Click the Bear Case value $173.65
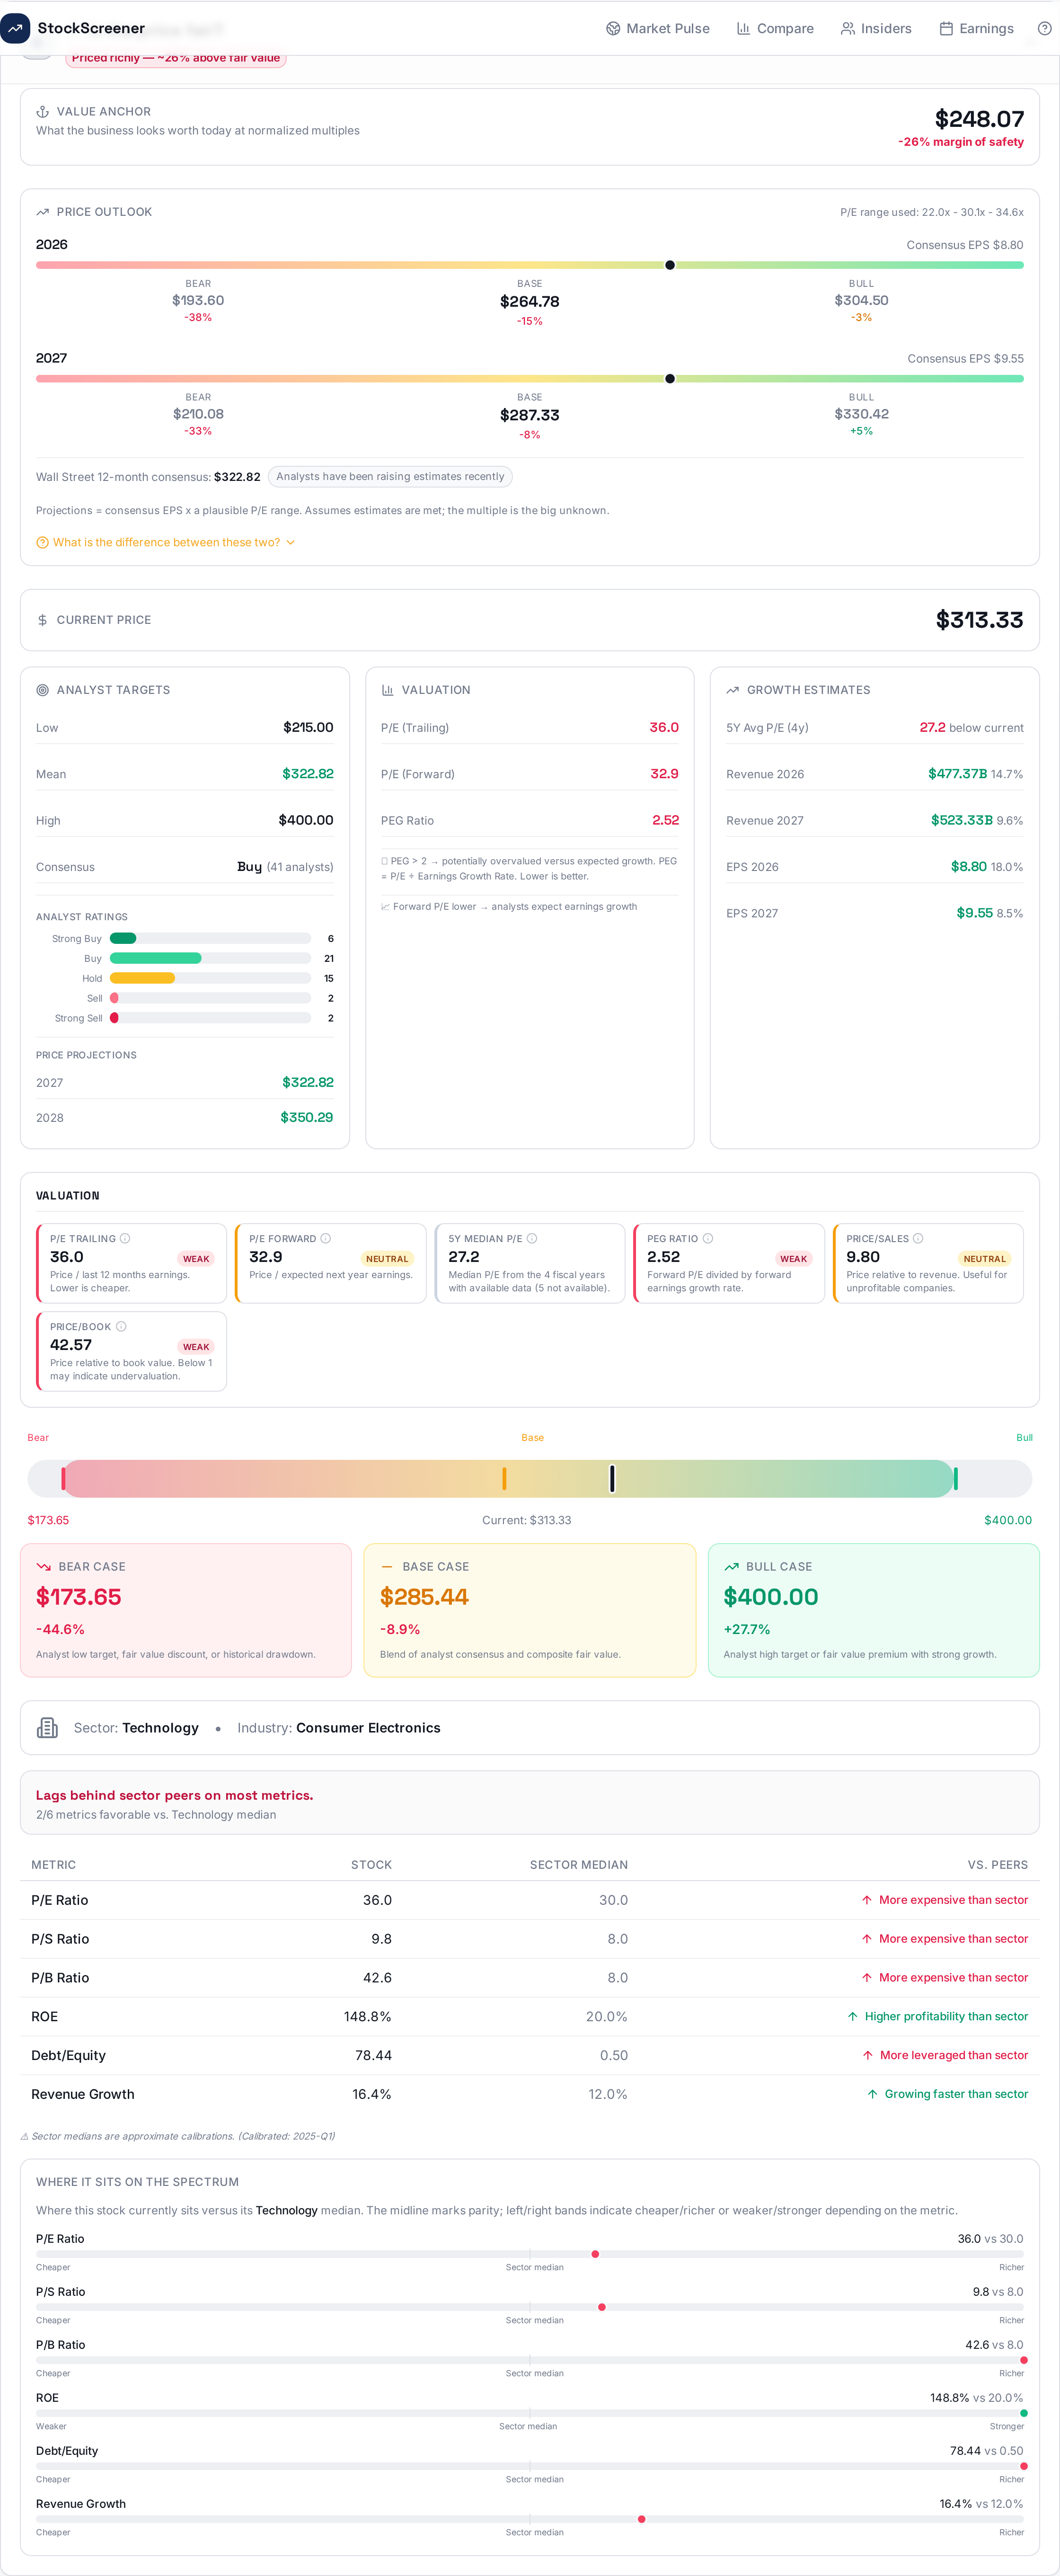This screenshot has width=1060, height=2576. 79,1597
